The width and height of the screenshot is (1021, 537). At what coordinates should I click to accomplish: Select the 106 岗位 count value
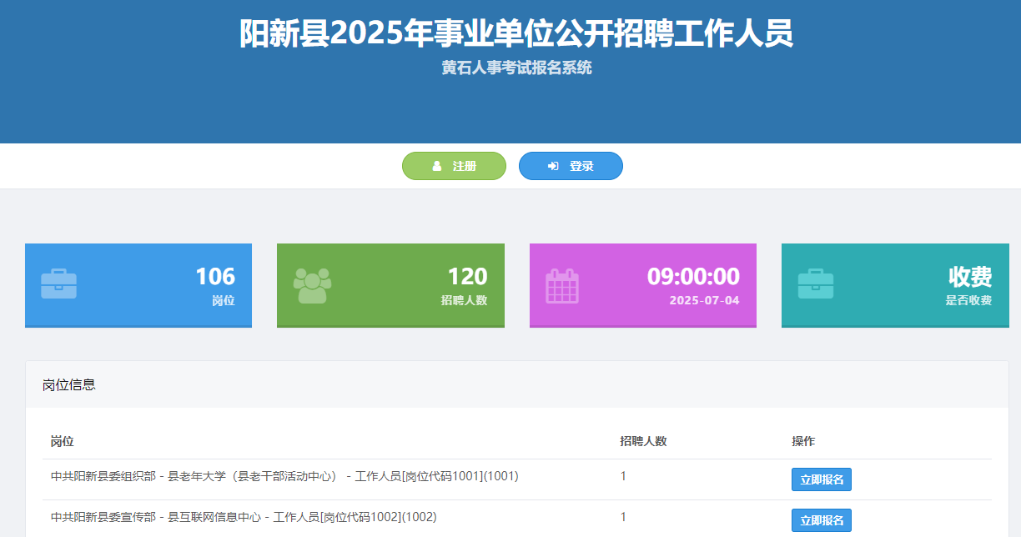215,276
